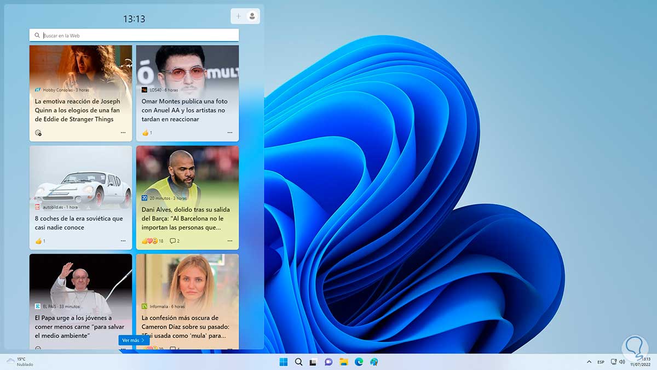Click the ESP language indicator
657x370 pixels.
601,362
